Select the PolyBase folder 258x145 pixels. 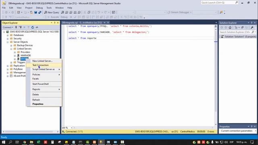(18, 69)
